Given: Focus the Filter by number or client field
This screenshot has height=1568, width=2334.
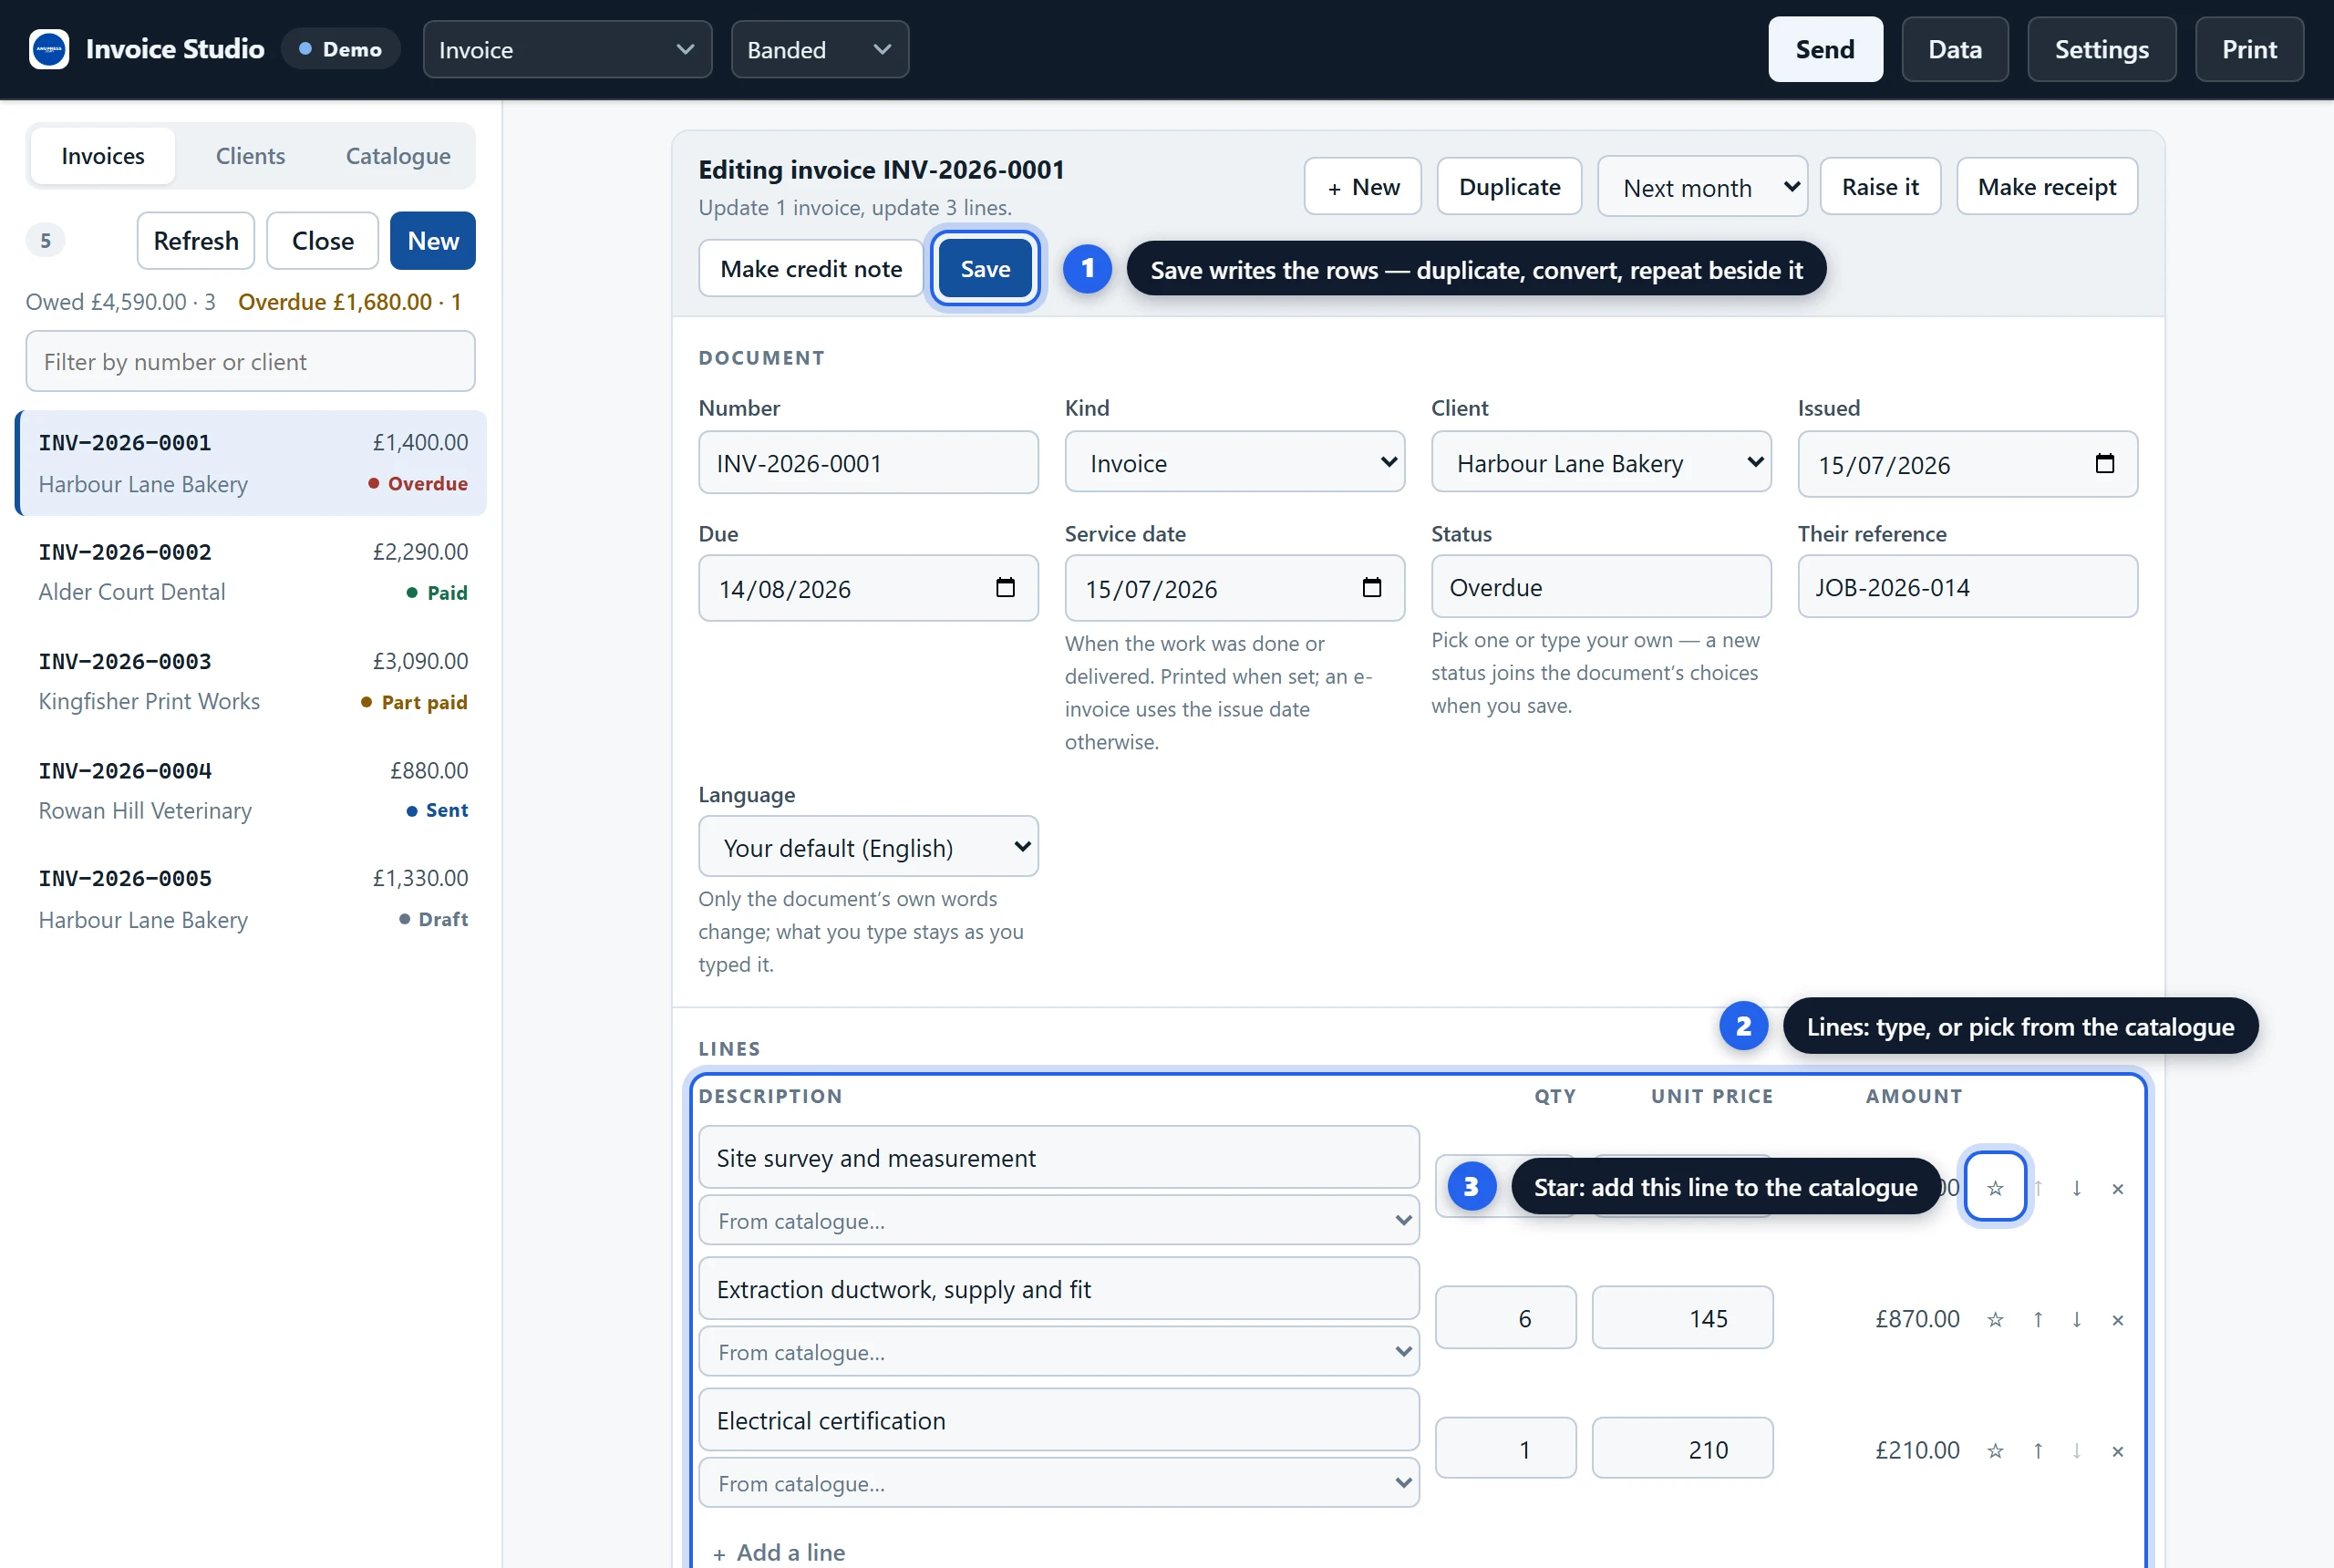Looking at the screenshot, I should point(250,361).
